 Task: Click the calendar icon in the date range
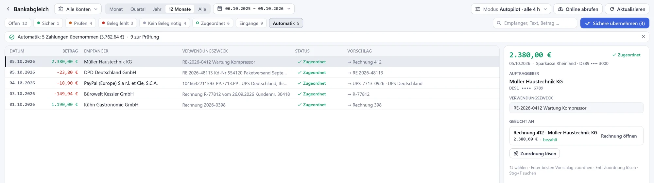pos(220,9)
